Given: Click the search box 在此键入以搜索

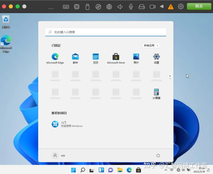Looking at the screenshot, I should 106,32.
